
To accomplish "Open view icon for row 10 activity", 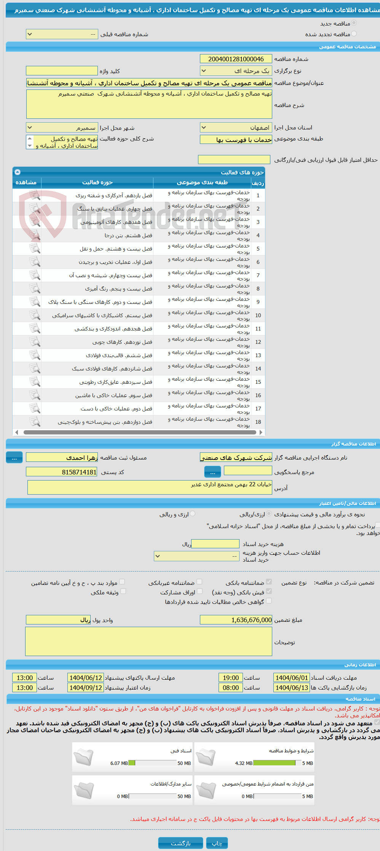I will pos(35,315).
